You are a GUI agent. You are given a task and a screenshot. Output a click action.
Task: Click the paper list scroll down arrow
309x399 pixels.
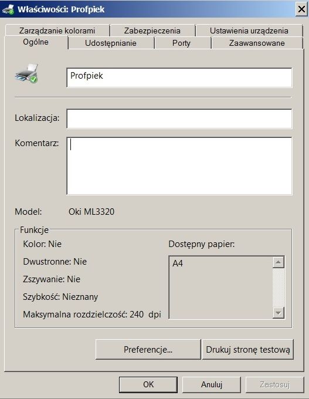(279, 313)
